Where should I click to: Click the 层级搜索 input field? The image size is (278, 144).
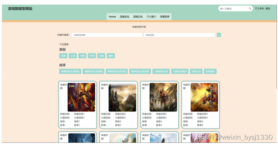179,35
